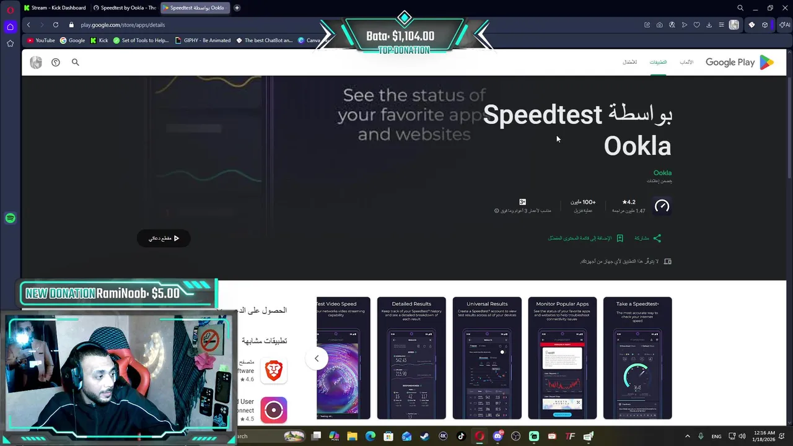The image size is (793, 446).
Task: Show previous screenshots with left arrow
Action: tap(317, 358)
